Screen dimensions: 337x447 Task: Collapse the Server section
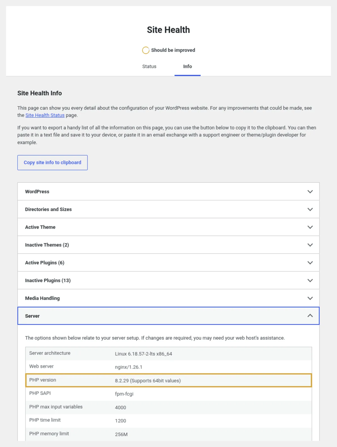(x=168, y=316)
